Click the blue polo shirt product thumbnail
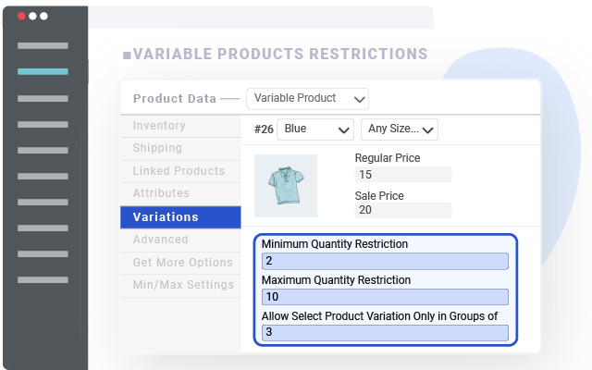Viewport: 592px width, 370px height. (x=286, y=186)
